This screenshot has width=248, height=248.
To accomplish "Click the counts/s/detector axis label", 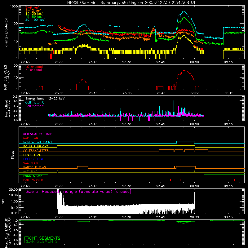I will pos(7,32).
